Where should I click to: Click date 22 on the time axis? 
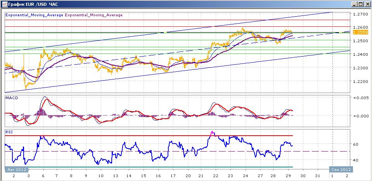point(215,176)
